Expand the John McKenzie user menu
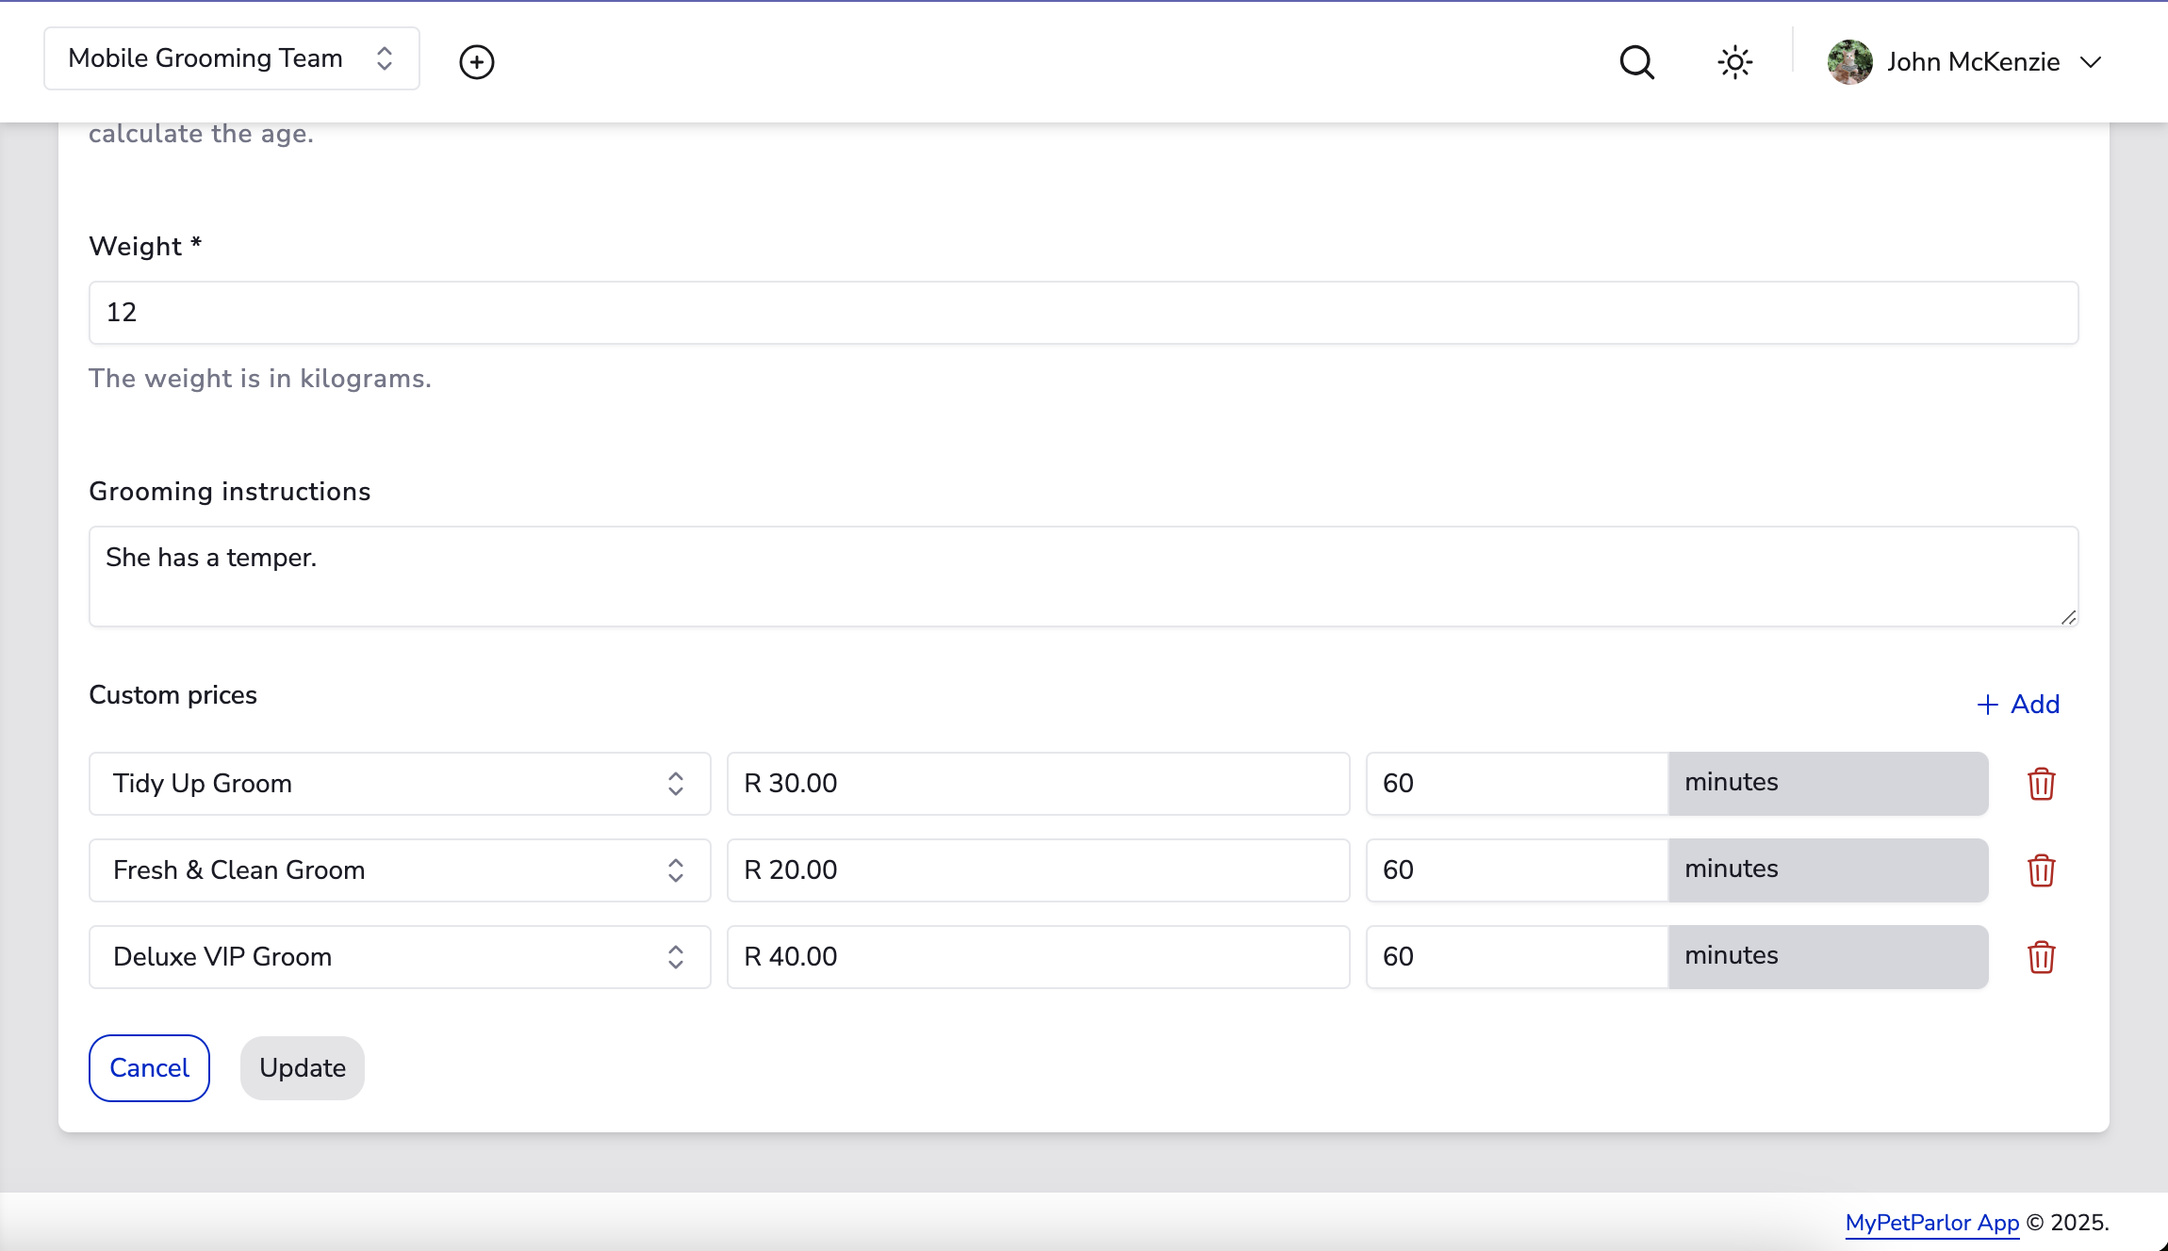This screenshot has width=2168, height=1251. point(2091,62)
